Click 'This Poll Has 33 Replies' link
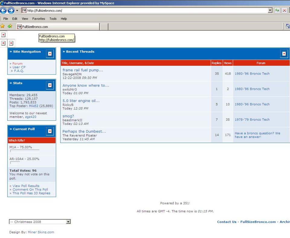This screenshot has height=238, width=290. point(31,193)
